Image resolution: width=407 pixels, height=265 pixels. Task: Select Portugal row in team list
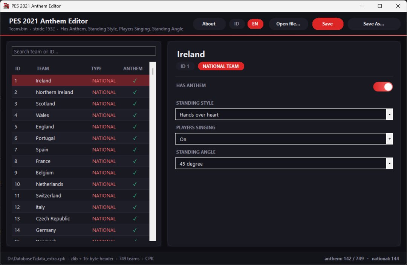click(x=81, y=138)
